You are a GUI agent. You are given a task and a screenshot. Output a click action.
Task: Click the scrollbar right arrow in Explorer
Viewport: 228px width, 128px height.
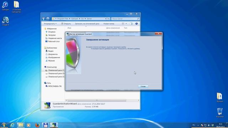[x=139, y=100]
